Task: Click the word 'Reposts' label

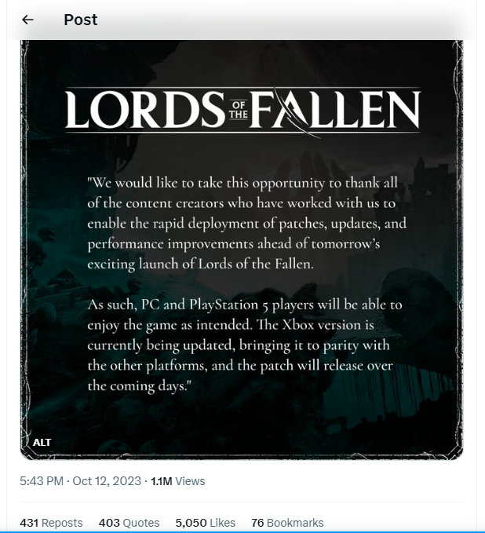Action: tap(62, 523)
